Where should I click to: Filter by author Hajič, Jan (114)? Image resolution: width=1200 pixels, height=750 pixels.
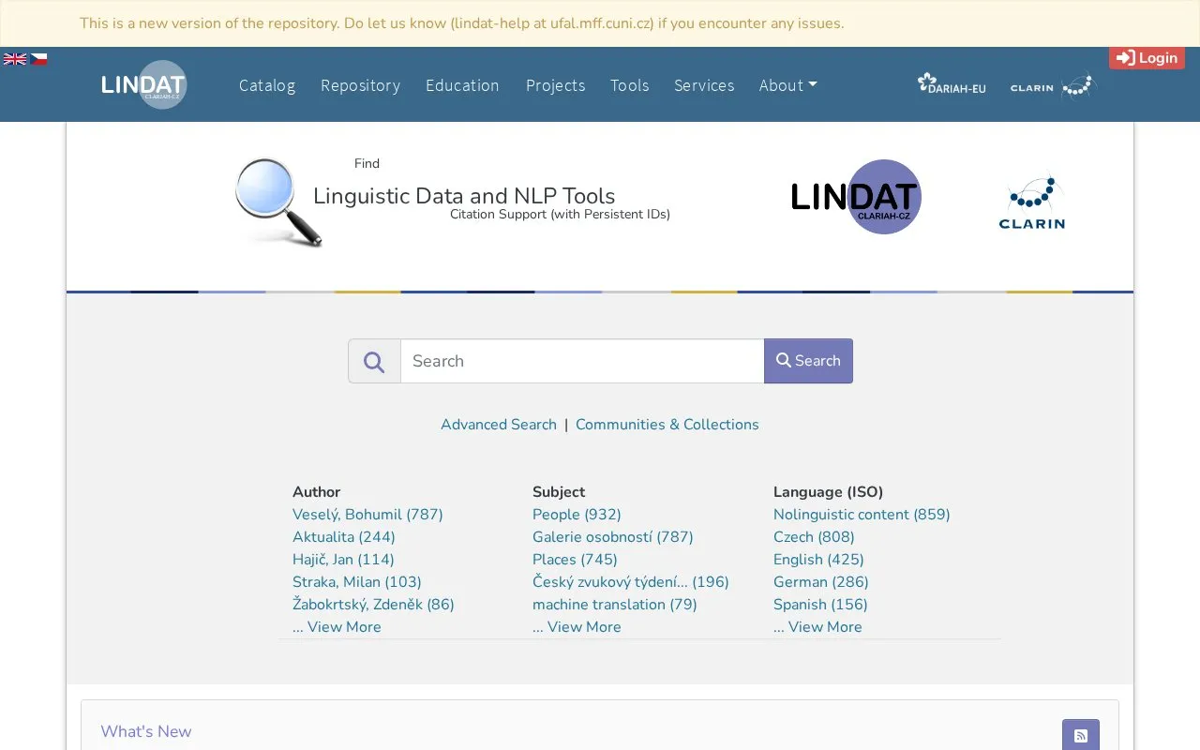coord(343,560)
